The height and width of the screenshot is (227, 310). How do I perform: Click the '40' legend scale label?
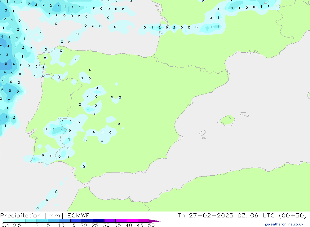pyautogui.click(x=129, y=225)
